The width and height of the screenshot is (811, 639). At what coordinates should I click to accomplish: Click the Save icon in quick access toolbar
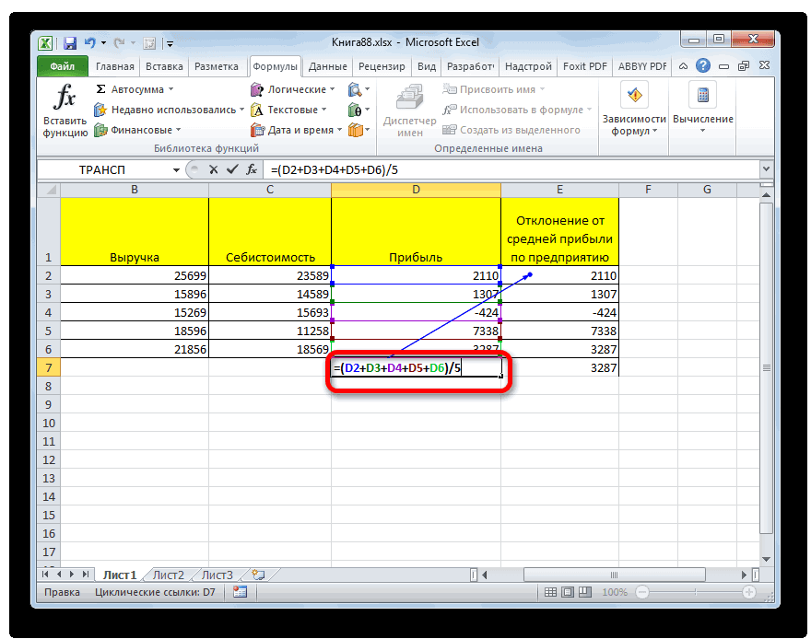[x=70, y=42]
